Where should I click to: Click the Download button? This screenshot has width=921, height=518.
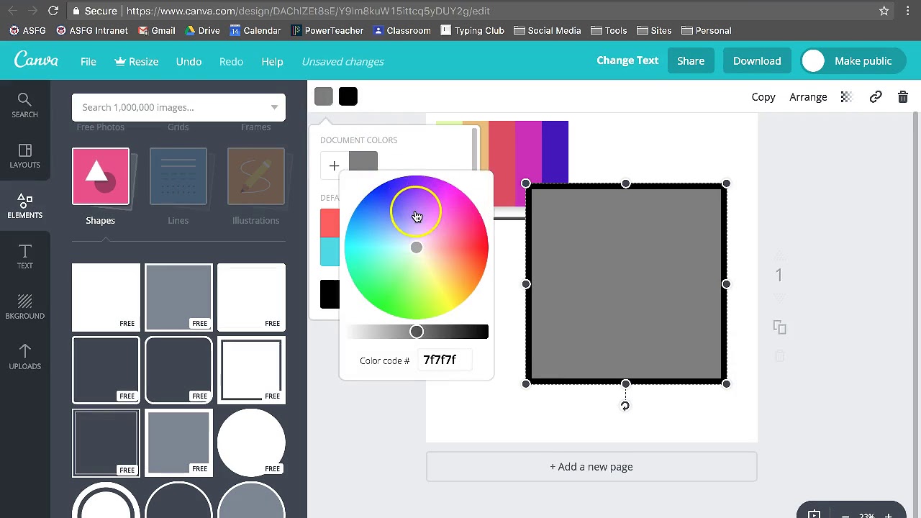(x=757, y=61)
